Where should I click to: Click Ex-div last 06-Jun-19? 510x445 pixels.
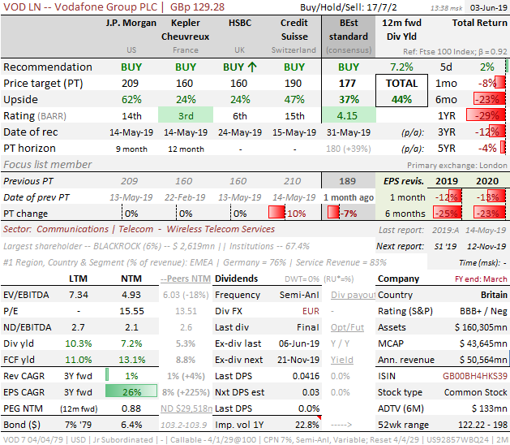[299, 343]
